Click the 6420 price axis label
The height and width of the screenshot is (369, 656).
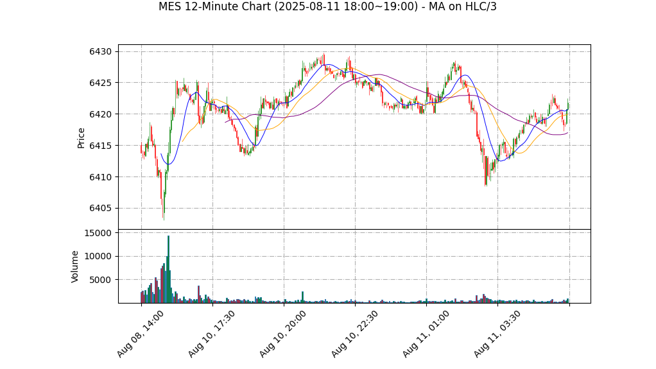[100, 114]
